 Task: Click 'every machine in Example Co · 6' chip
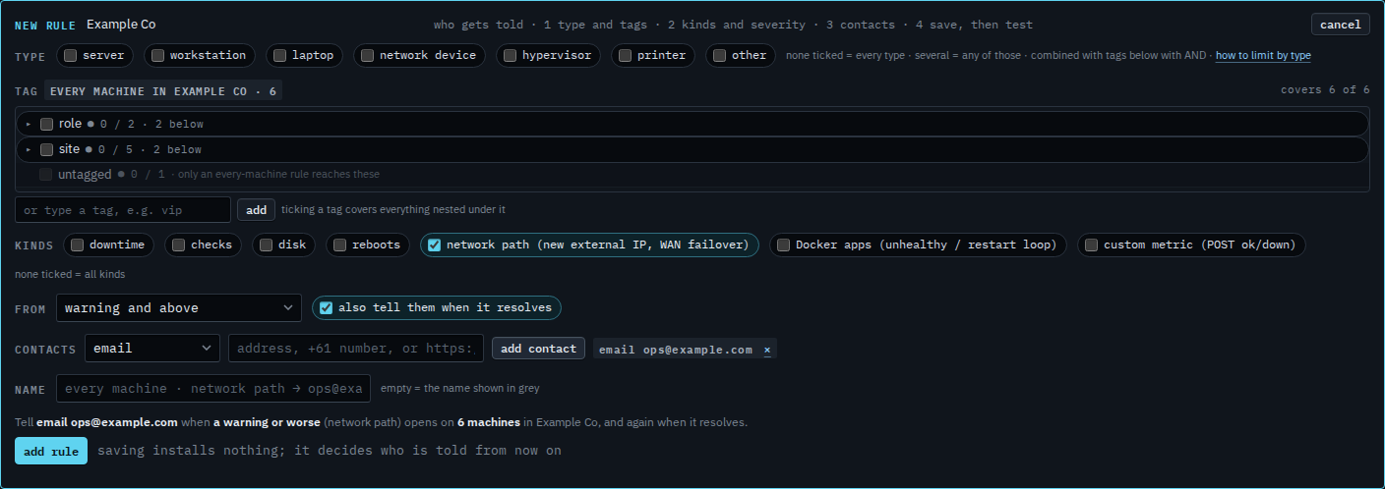(x=163, y=91)
